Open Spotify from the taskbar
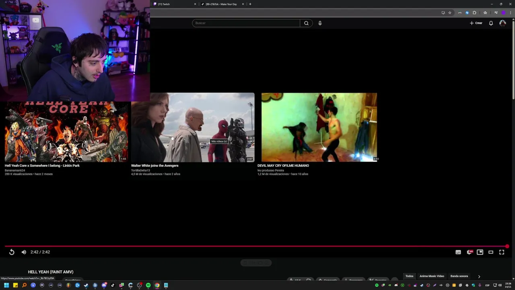The image size is (515, 290). tap(148, 285)
